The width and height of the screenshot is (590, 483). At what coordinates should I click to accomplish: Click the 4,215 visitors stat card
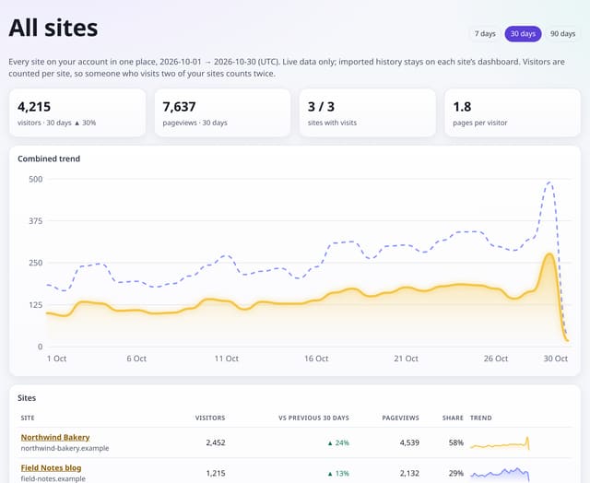point(77,112)
